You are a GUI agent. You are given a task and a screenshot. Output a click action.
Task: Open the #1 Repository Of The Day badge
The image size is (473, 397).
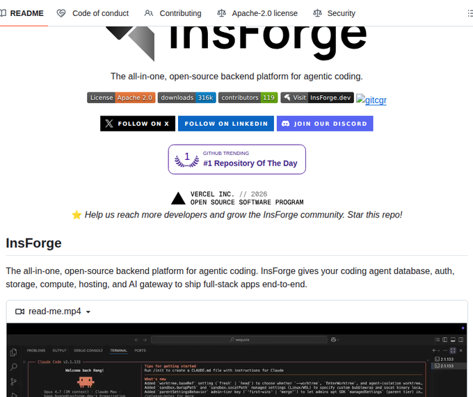(x=237, y=159)
